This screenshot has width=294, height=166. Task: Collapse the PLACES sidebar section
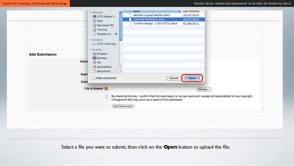click(90, 50)
